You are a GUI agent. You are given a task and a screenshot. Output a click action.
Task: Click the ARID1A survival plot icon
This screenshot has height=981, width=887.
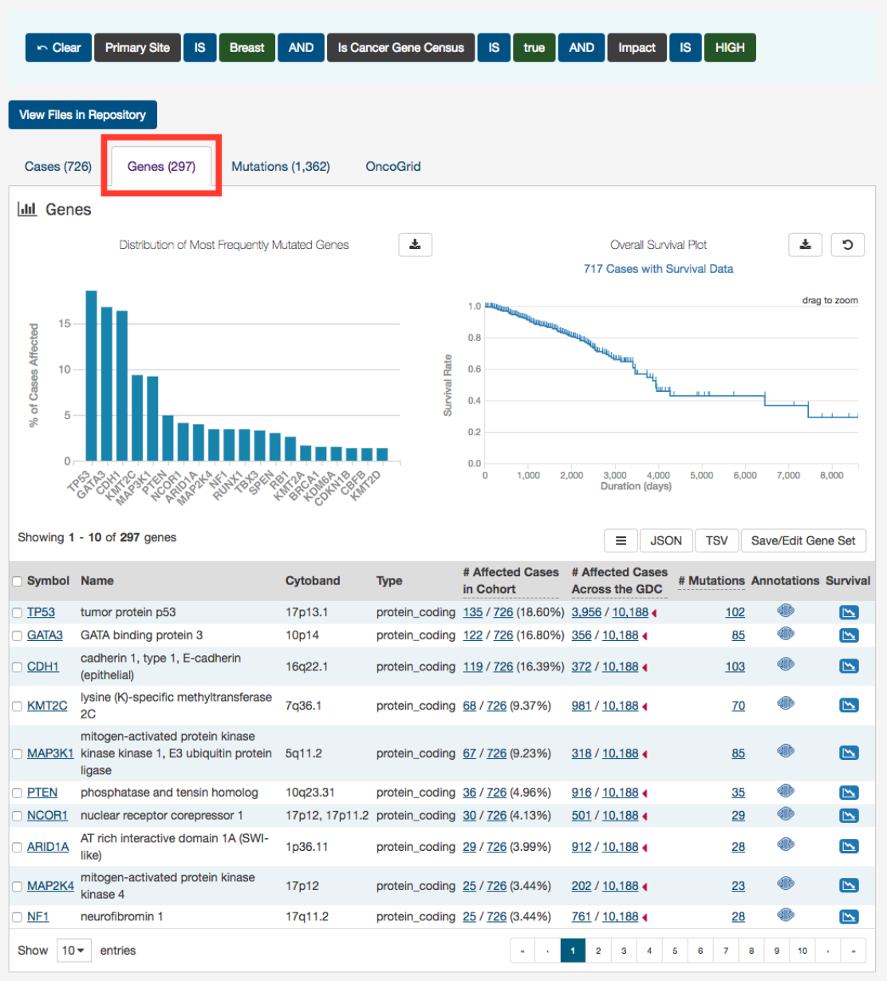(x=849, y=846)
